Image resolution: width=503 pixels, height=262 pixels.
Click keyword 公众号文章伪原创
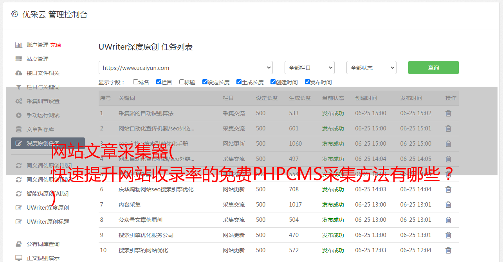pos(141,220)
